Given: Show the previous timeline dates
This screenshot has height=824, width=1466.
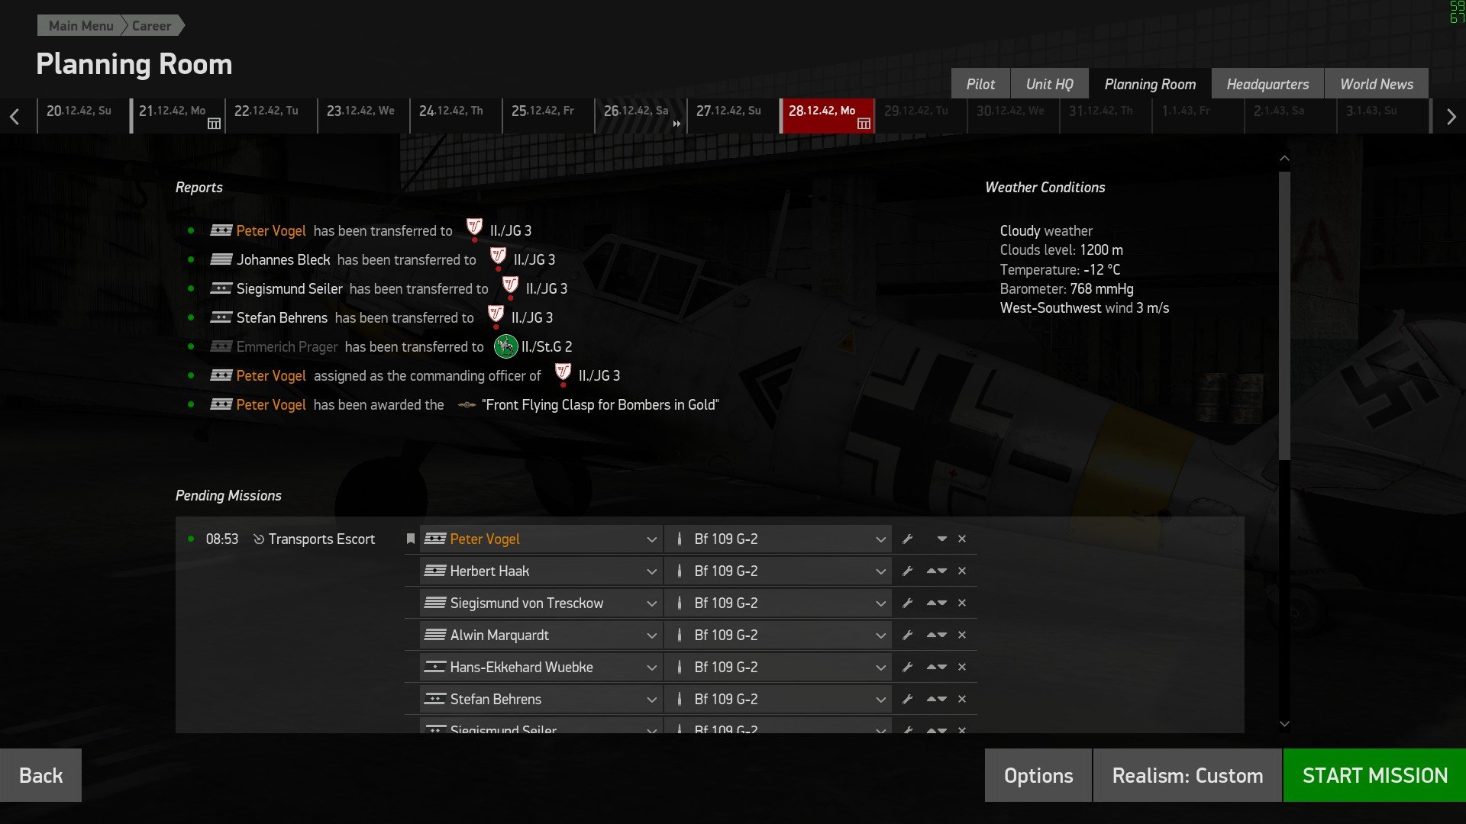Looking at the screenshot, I should pos(15,117).
